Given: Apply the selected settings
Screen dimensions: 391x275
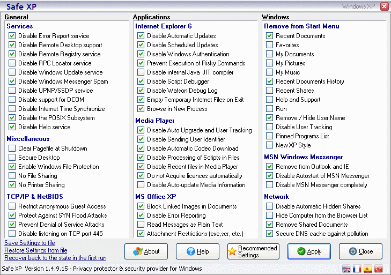Looking at the screenshot, I should point(309,251).
